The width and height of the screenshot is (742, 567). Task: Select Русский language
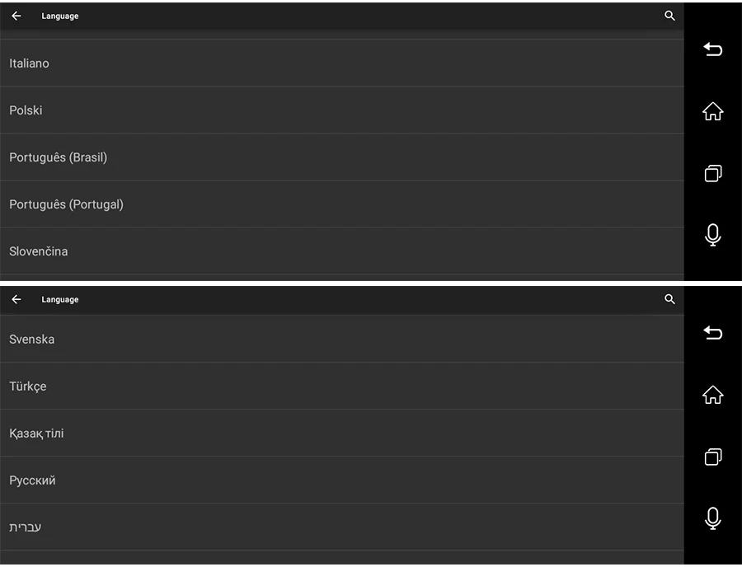click(341, 480)
